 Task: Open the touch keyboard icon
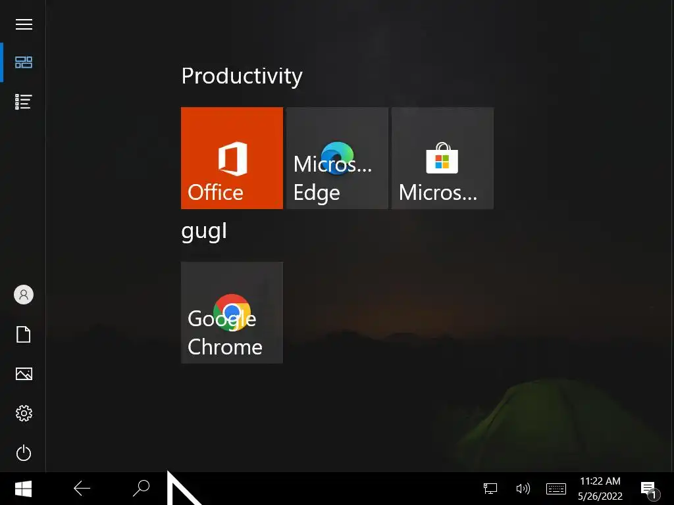pos(556,489)
